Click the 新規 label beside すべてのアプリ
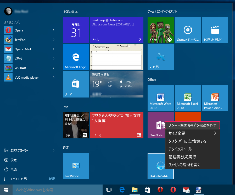235x195 pixels. tap(52, 179)
